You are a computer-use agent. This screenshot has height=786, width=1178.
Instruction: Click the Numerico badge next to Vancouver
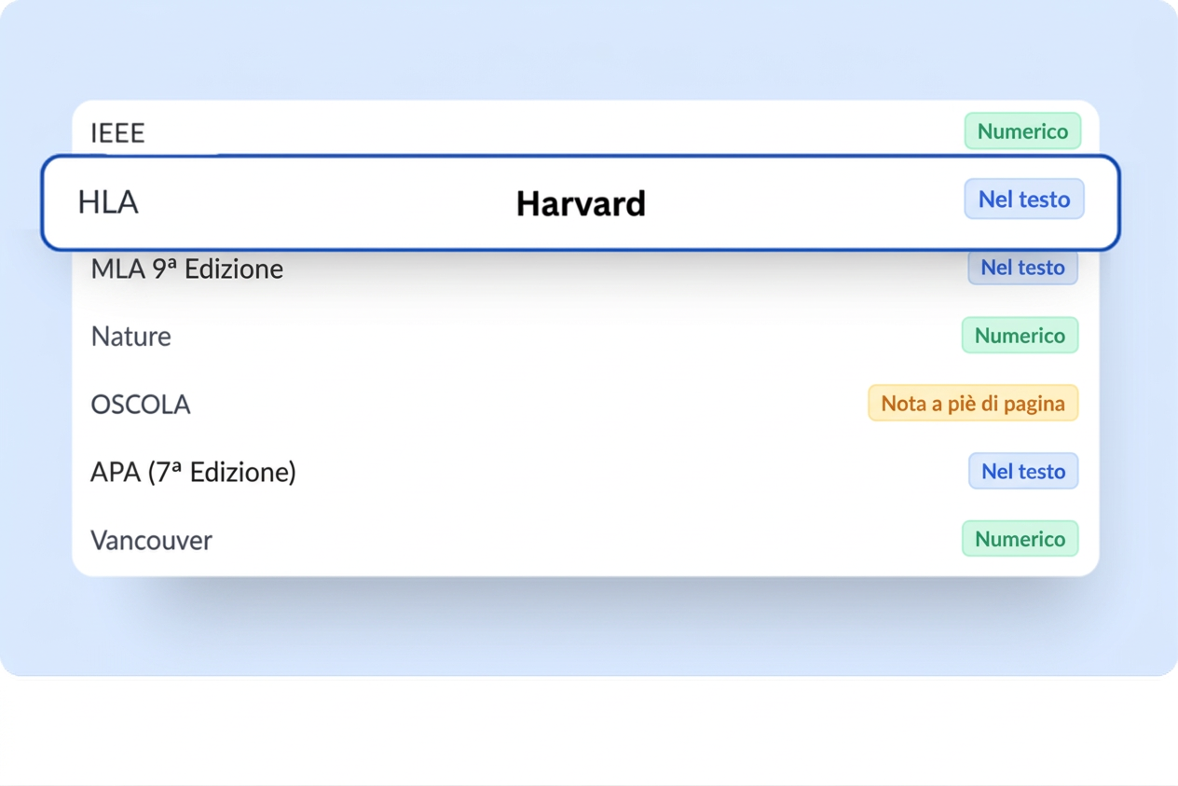[1020, 539]
